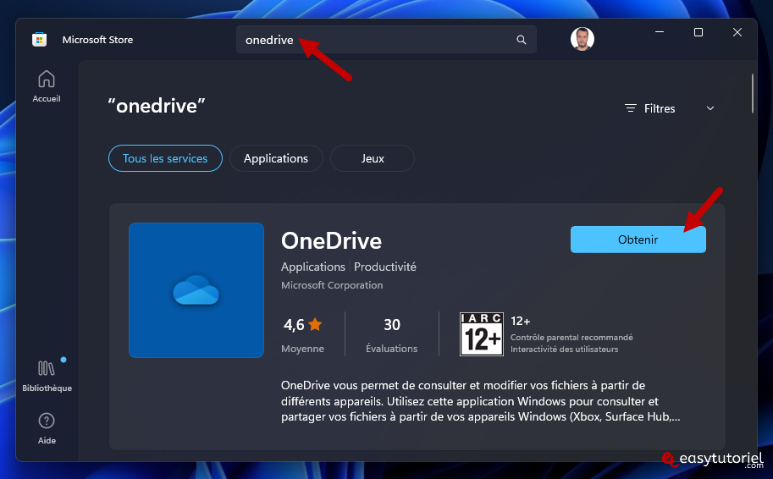Switch to the Applications tab
The width and height of the screenshot is (773, 479).
pos(276,158)
